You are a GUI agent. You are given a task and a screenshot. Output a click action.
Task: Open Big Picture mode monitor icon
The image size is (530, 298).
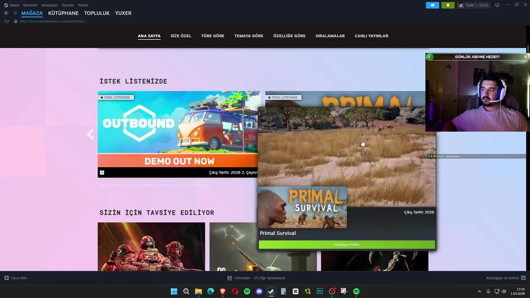(497, 5)
